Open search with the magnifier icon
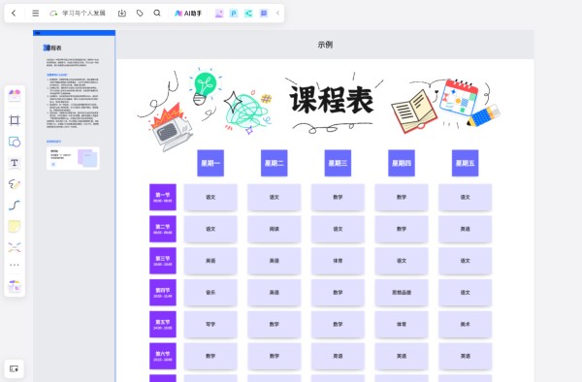 (x=157, y=14)
